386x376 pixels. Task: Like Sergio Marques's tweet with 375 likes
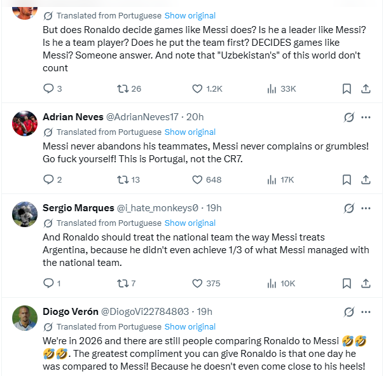click(x=197, y=283)
